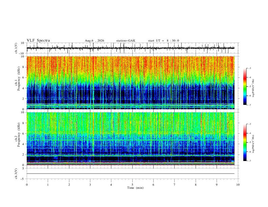Screen dimensions: 268x207
Task: Click the flat ch.3 voltage trace line
Action: click(131, 174)
